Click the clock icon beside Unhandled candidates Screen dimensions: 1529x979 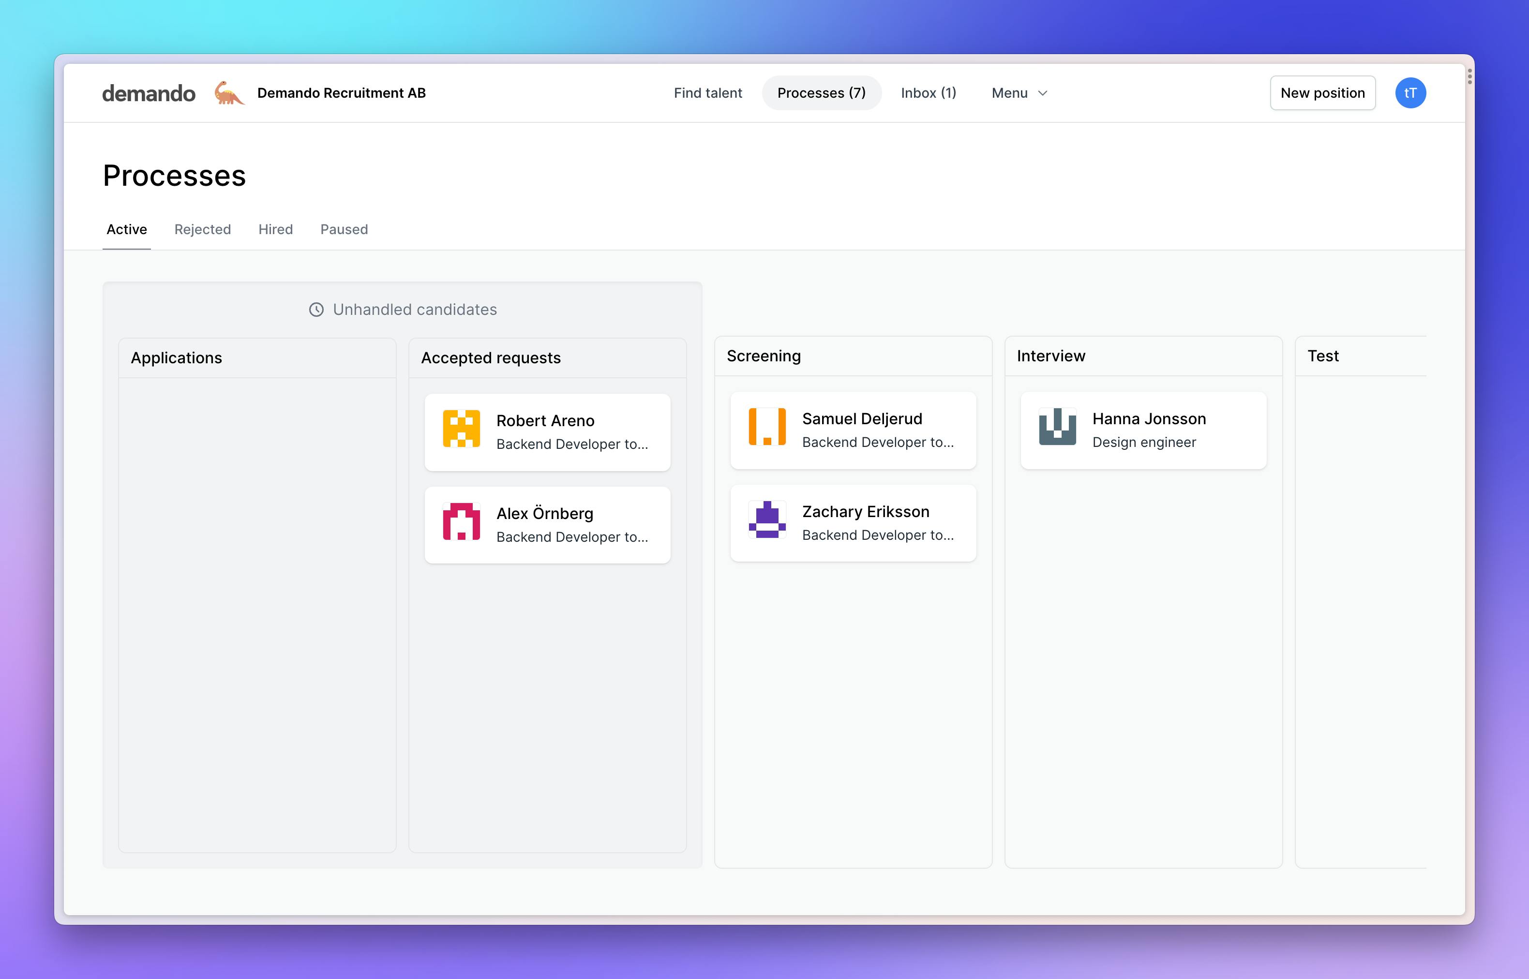click(316, 310)
